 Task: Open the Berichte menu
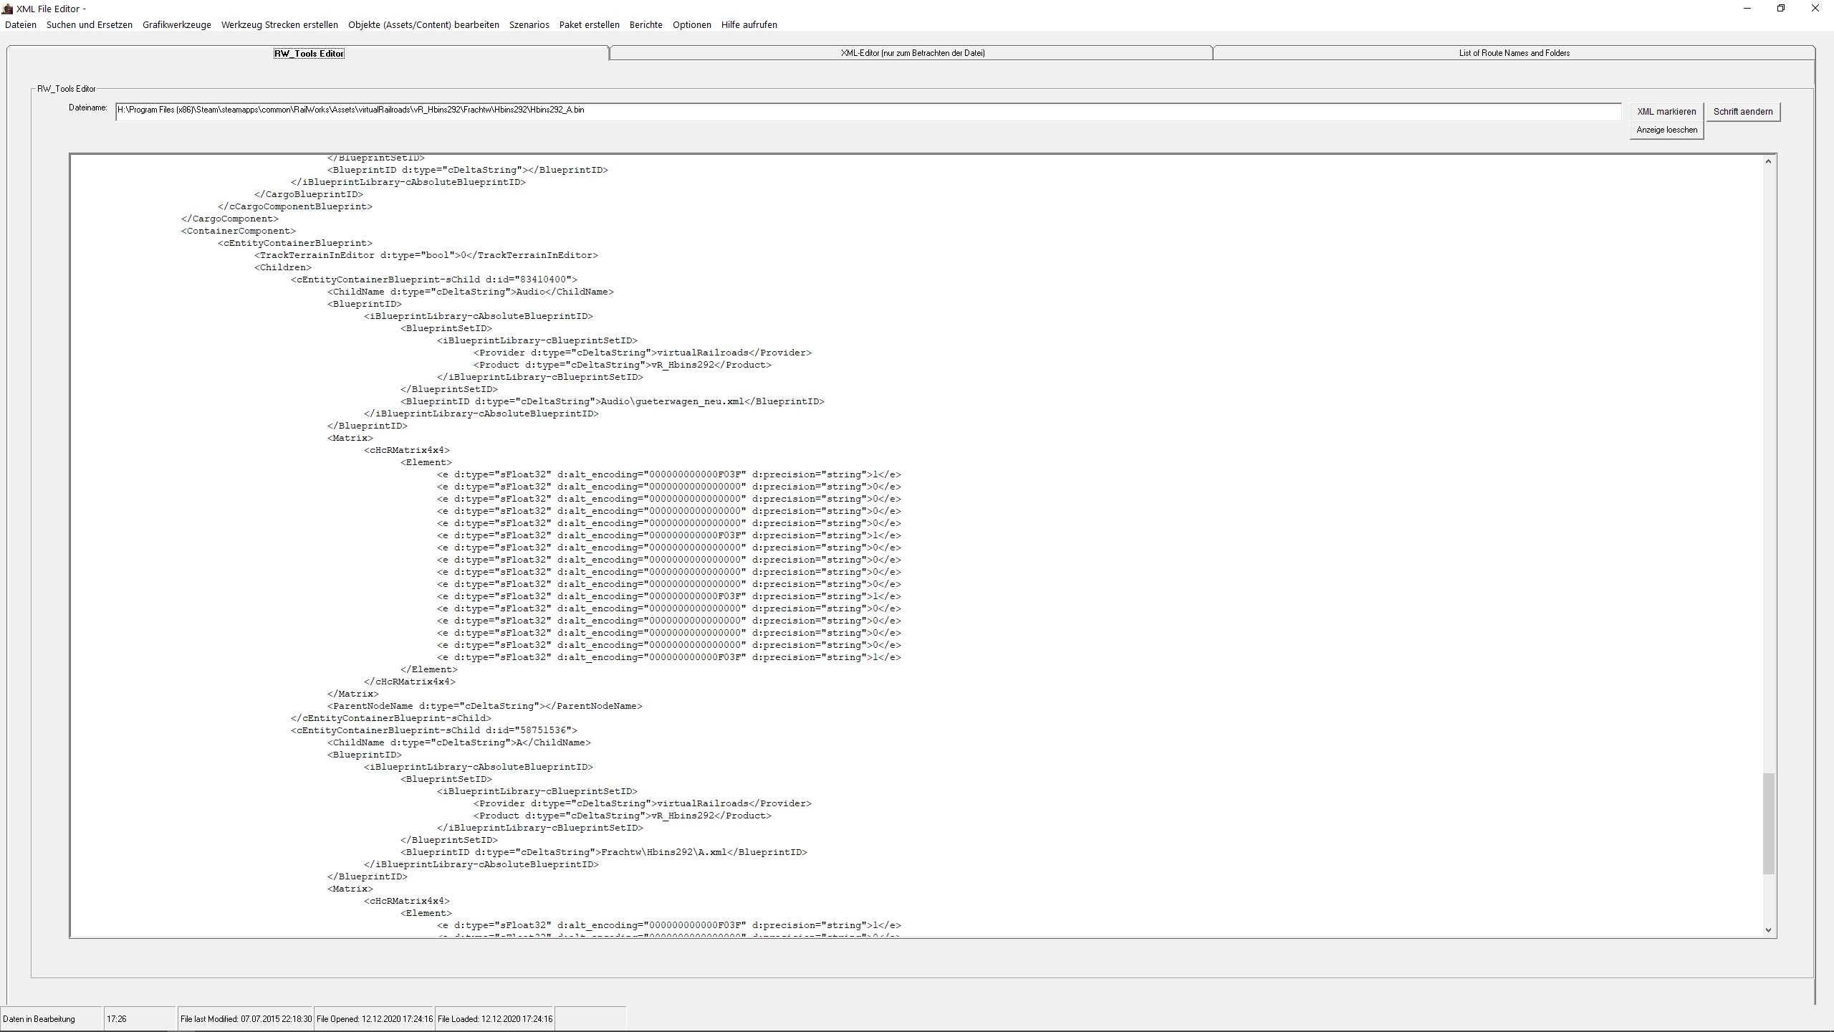(645, 24)
